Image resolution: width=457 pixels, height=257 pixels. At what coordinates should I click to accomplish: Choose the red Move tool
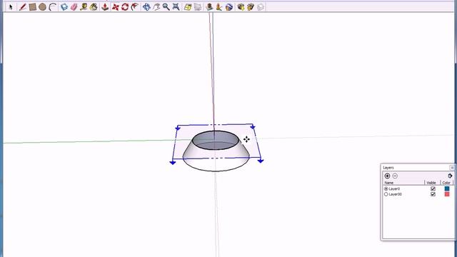[x=116, y=6]
